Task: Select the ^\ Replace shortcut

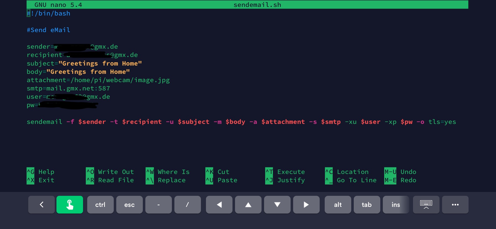Action: (166, 180)
